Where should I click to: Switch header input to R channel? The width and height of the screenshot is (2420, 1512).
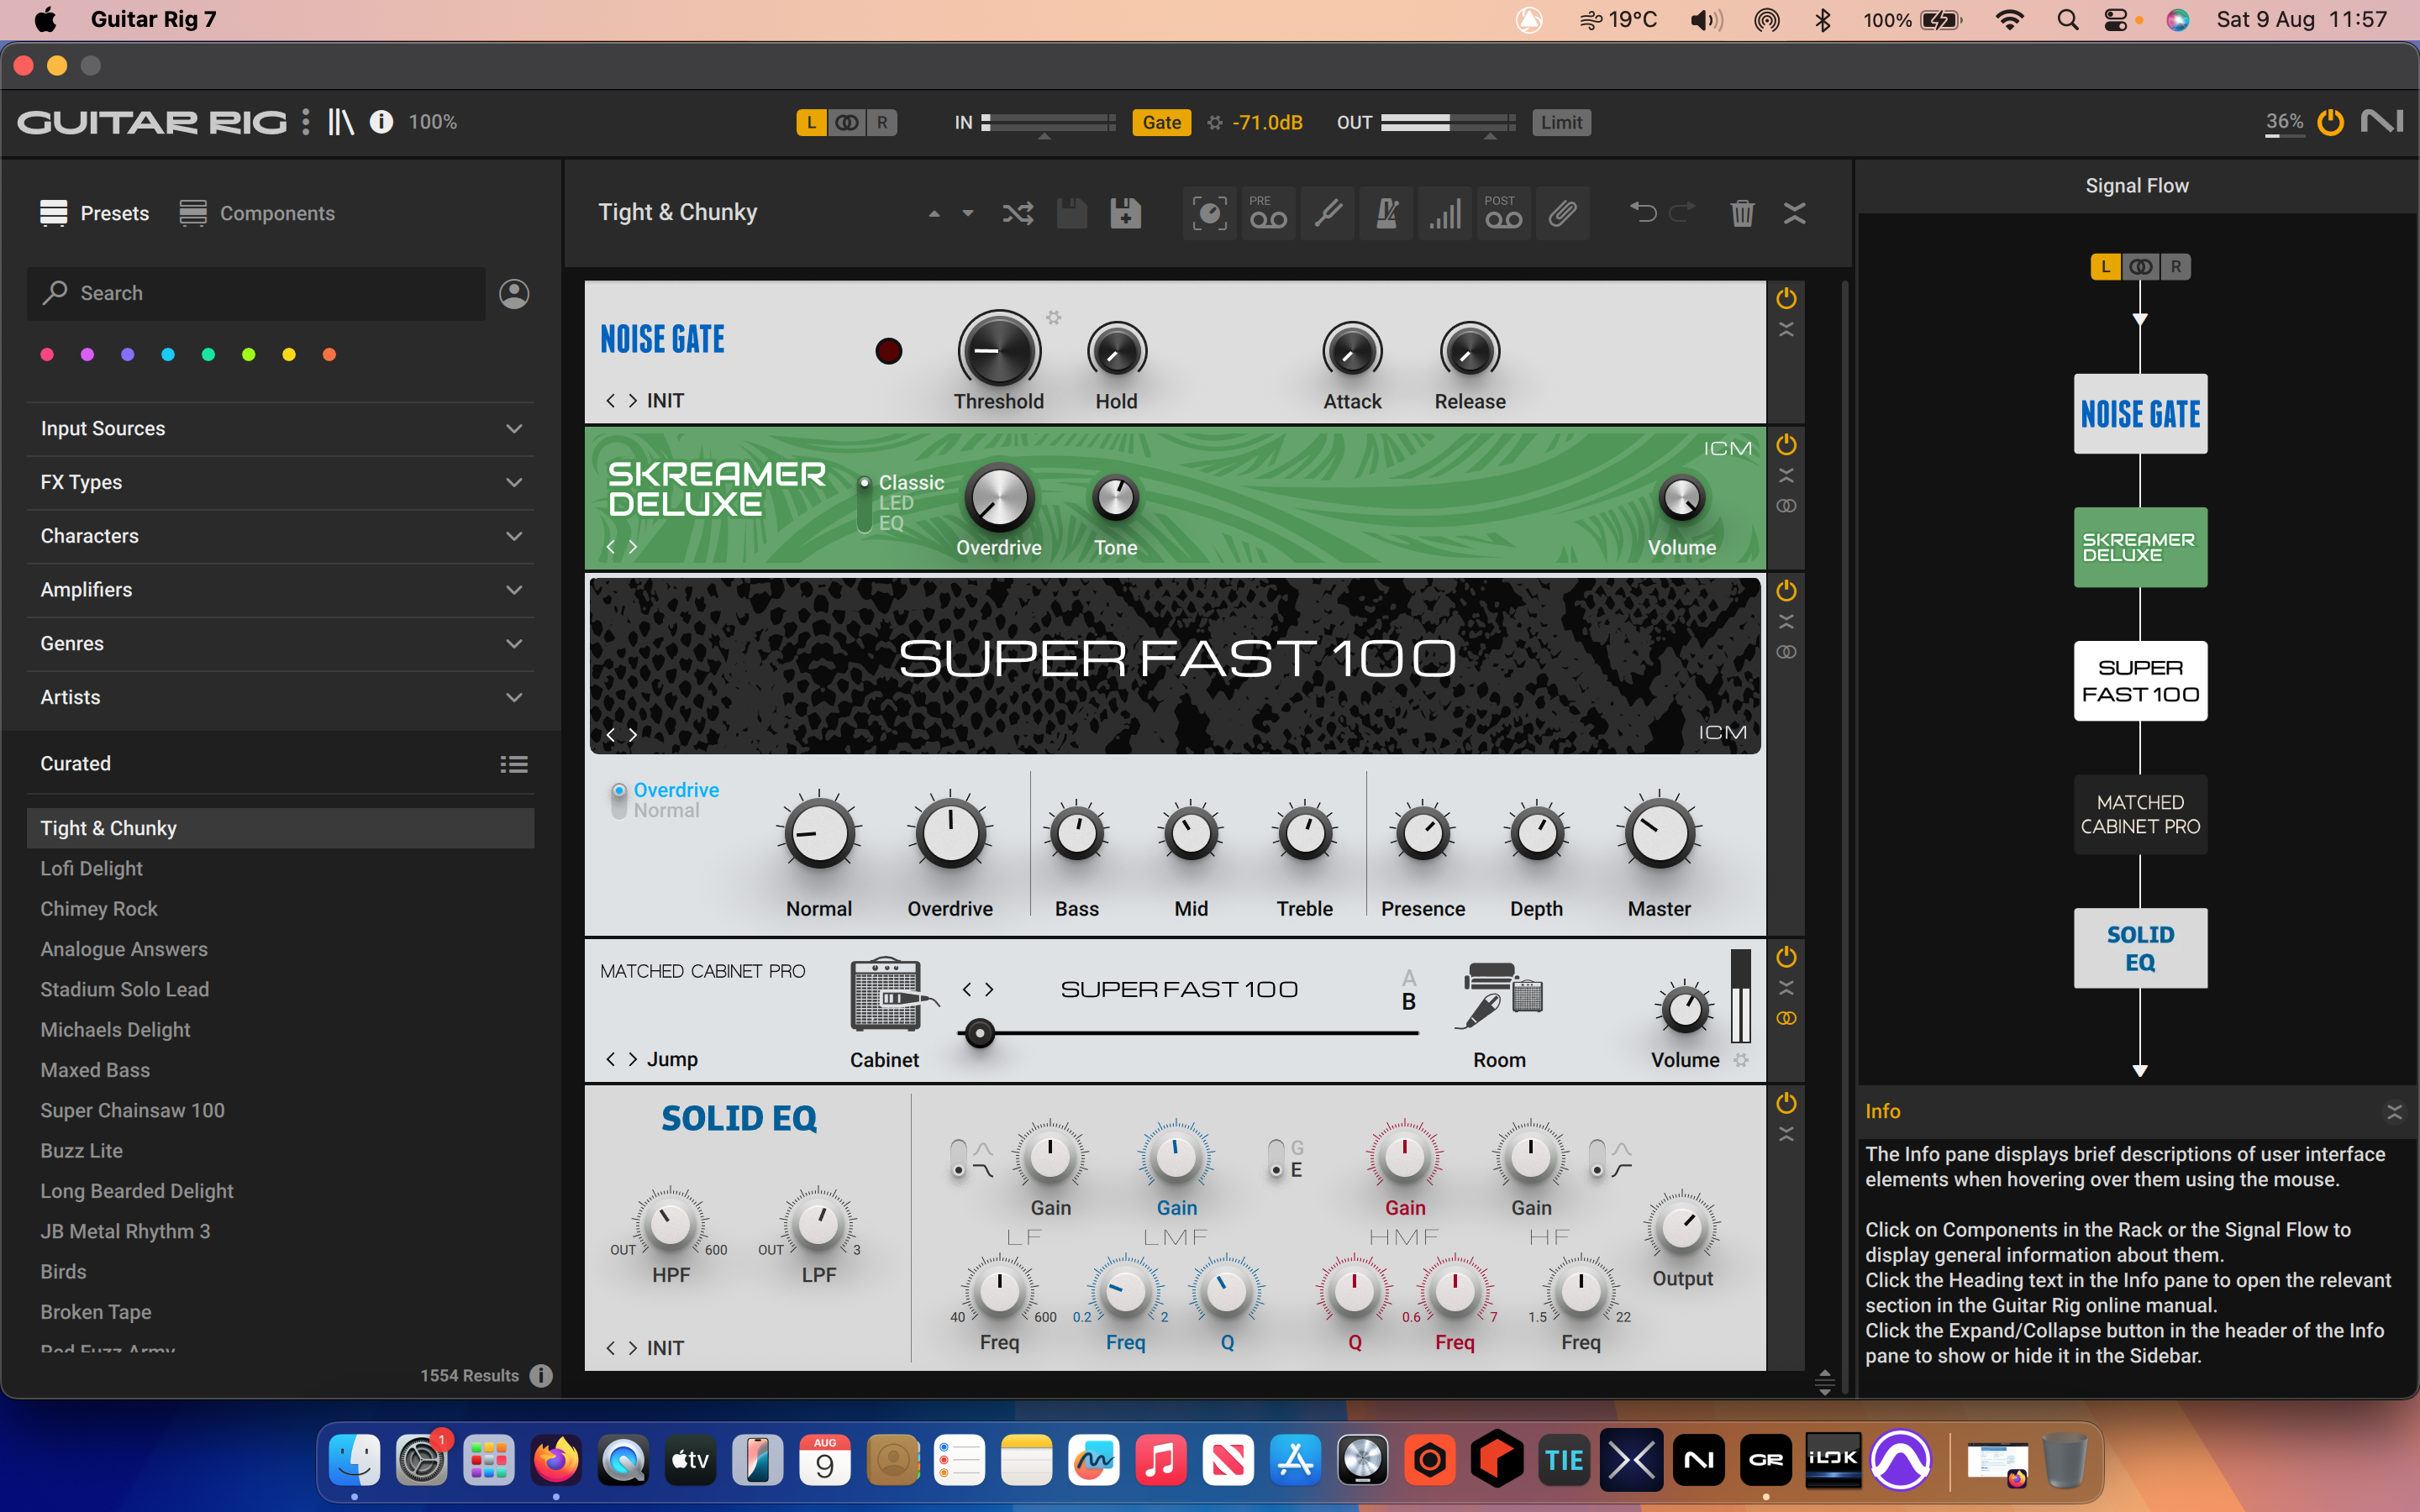pyautogui.click(x=882, y=122)
